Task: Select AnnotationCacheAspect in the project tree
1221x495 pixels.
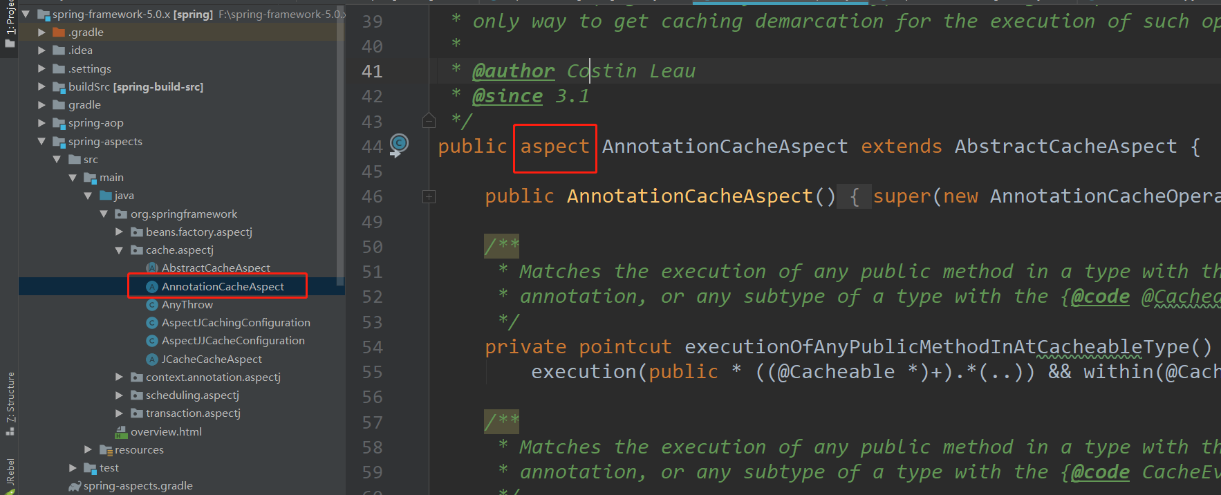Action: [223, 287]
